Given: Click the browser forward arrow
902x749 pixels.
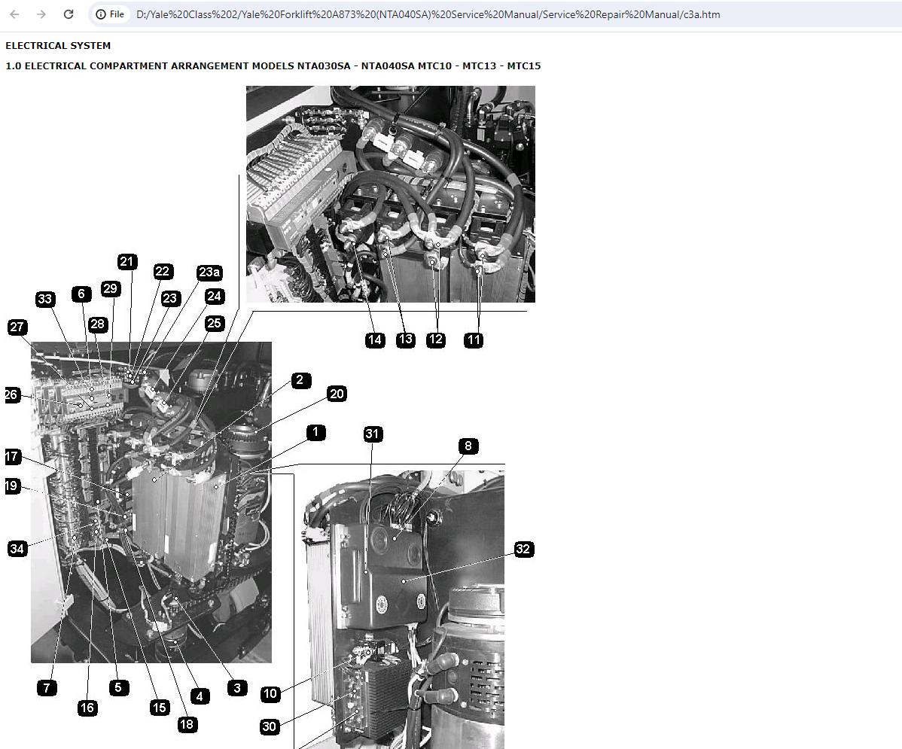Looking at the screenshot, I should (x=41, y=14).
